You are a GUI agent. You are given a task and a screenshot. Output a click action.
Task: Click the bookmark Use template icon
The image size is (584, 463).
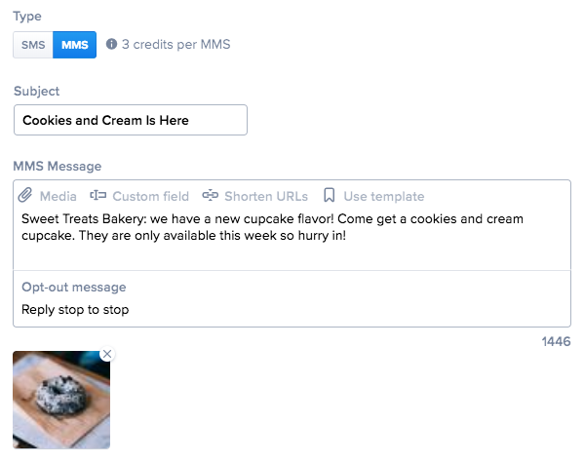coord(330,195)
